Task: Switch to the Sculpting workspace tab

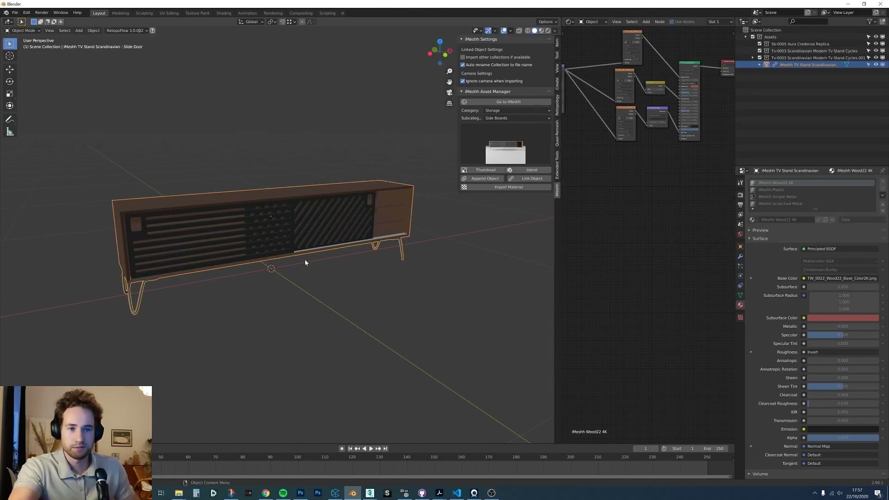Action: point(144,13)
